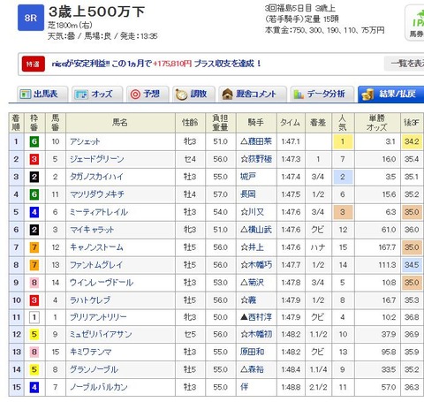Screen dimensions: 424x402
Task: Click the red 特選 badge
Action: (34, 64)
